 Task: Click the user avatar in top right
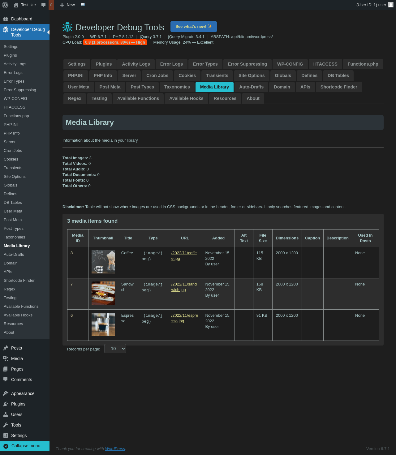point(391,5)
